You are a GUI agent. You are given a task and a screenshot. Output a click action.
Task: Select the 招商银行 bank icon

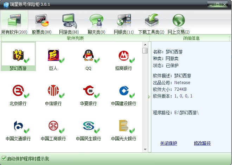[123, 55]
